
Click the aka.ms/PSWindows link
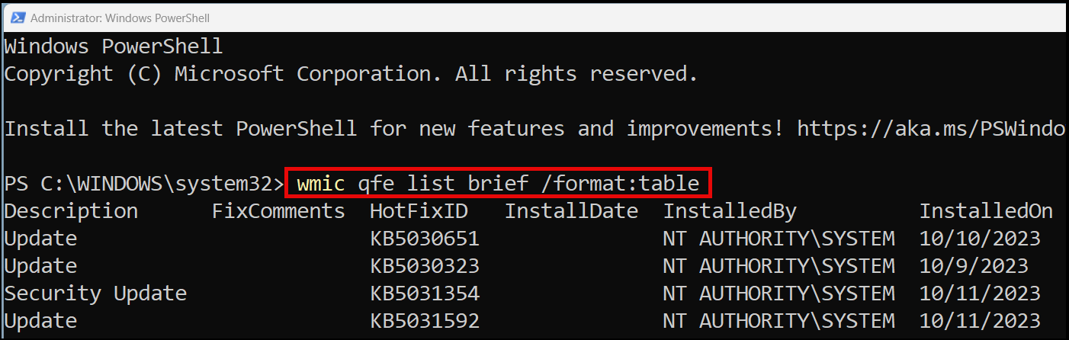931,128
